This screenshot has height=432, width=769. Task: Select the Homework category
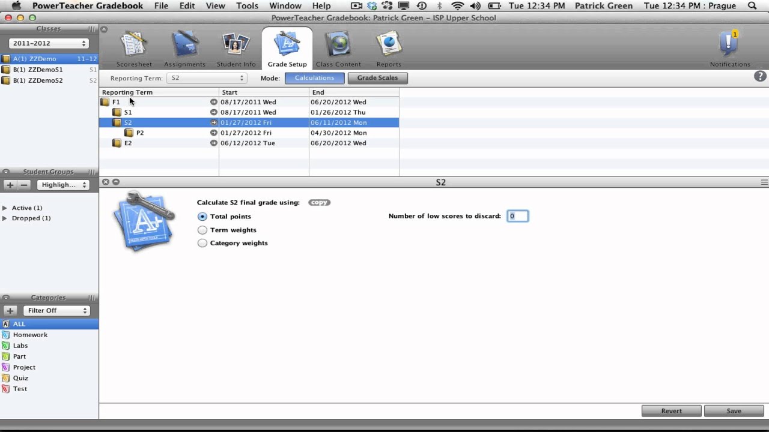coord(49,335)
